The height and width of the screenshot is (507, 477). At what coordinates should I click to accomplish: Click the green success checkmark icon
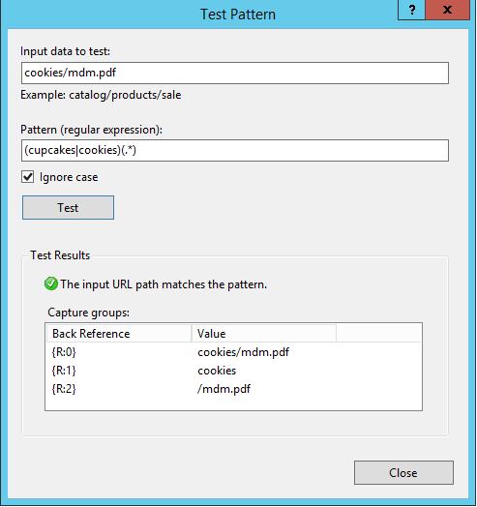click(x=50, y=283)
